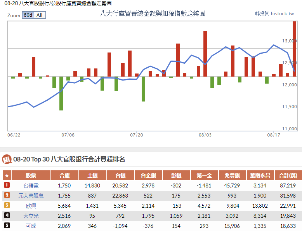Open the 台積電 stock link
Image resolution: width=302 pixels, height=231 pixels.
31,185
